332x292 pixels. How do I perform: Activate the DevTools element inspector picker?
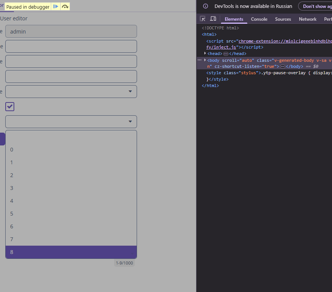203,19
